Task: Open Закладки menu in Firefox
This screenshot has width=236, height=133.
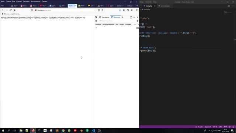Action: coord(26,1)
